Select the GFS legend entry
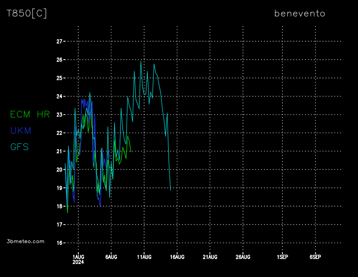Viewport: 358px width, 277px height. tap(20, 147)
